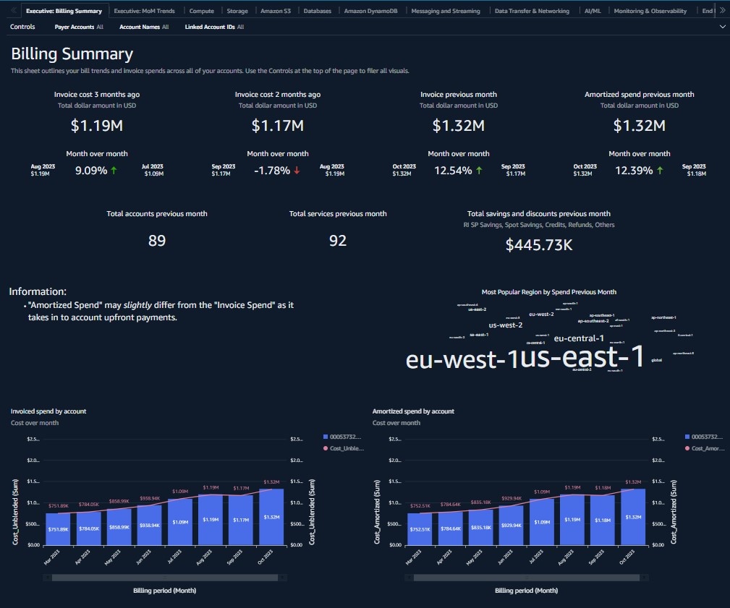Click the green up arrow beside 12.39%
This screenshot has height=608, width=730.
click(660, 171)
